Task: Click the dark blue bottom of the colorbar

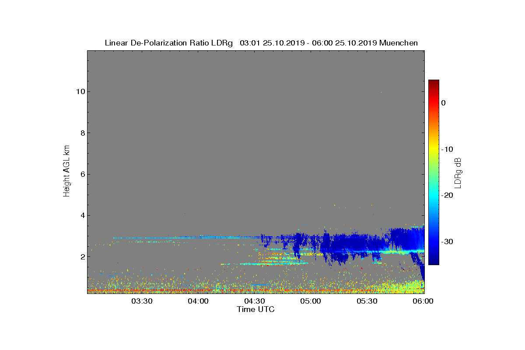Action: click(x=434, y=261)
